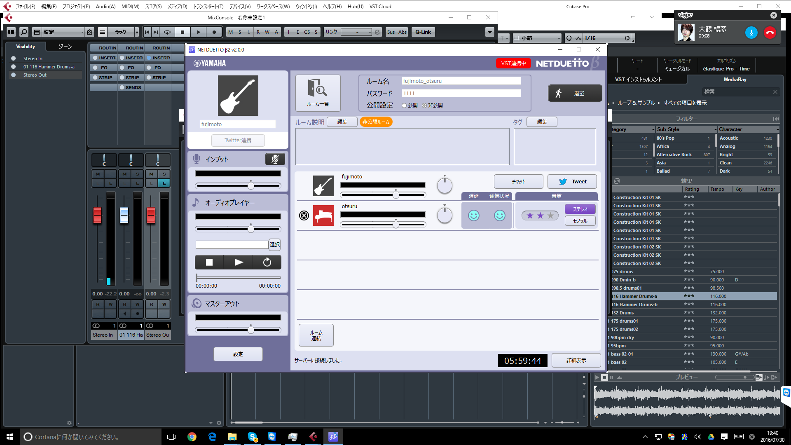The image size is (791, 445).
Task: Select the 公開 (public) radio option
Action: coord(404,105)
